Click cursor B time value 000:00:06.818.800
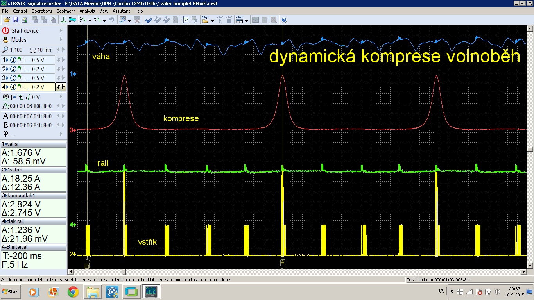 pos(30,125)
